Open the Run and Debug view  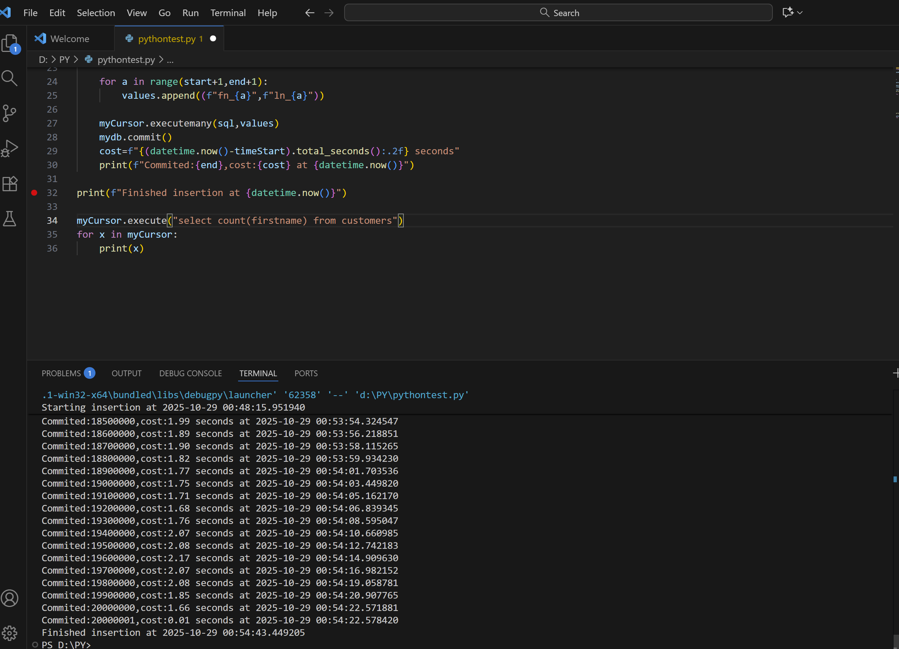point(10,148)
